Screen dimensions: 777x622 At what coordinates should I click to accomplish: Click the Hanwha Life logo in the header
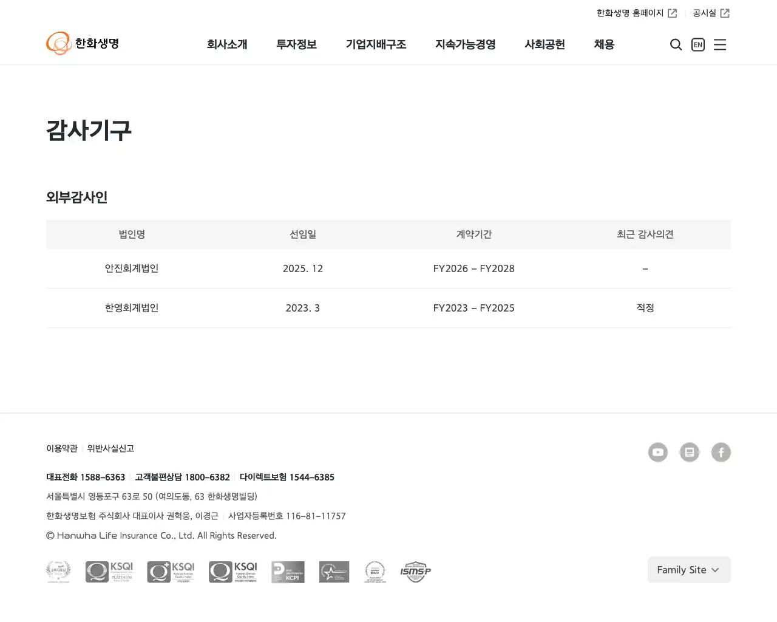83,43
